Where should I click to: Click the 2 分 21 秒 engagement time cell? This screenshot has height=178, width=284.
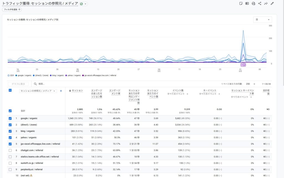coord(135,144)
